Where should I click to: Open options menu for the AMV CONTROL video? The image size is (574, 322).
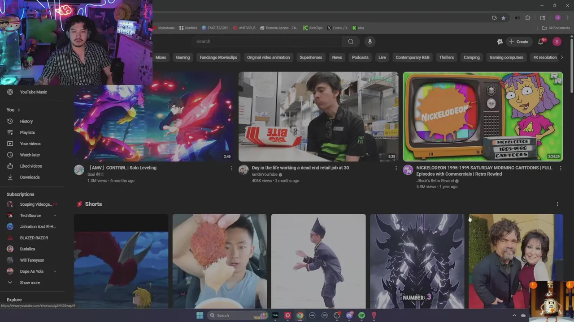[231, 168]
